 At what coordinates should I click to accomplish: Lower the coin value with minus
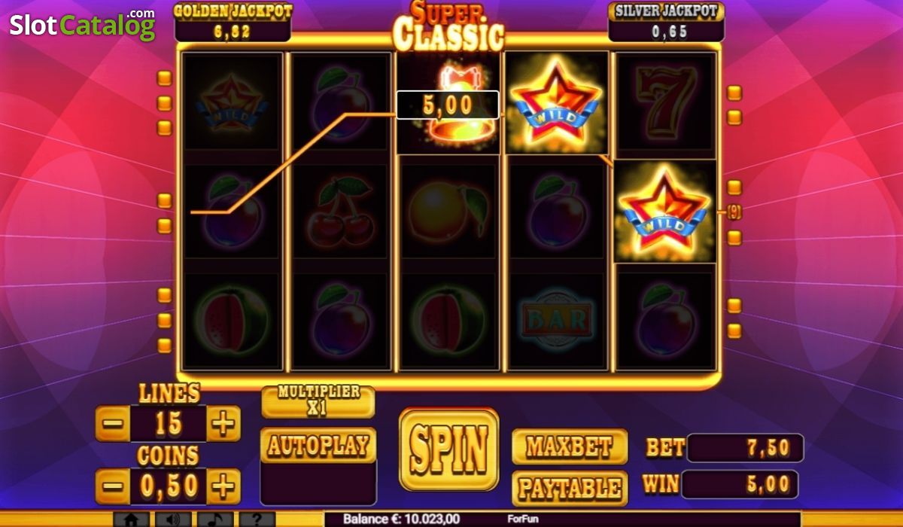113,486
